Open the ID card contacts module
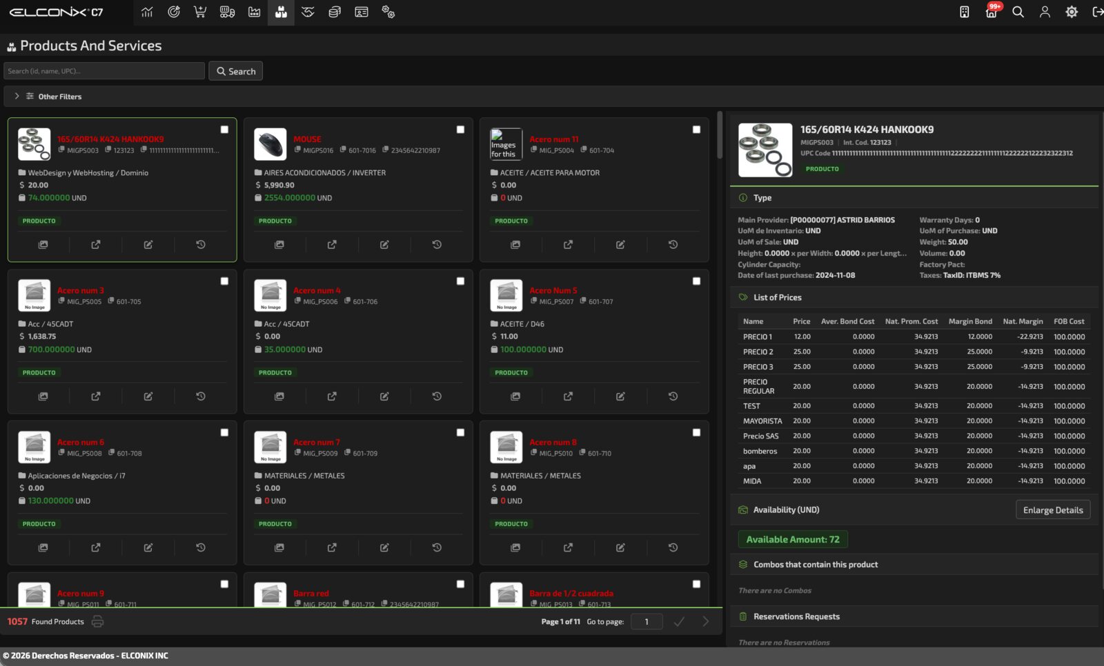This screenshot has width=1104, height=666. point(361,12)
